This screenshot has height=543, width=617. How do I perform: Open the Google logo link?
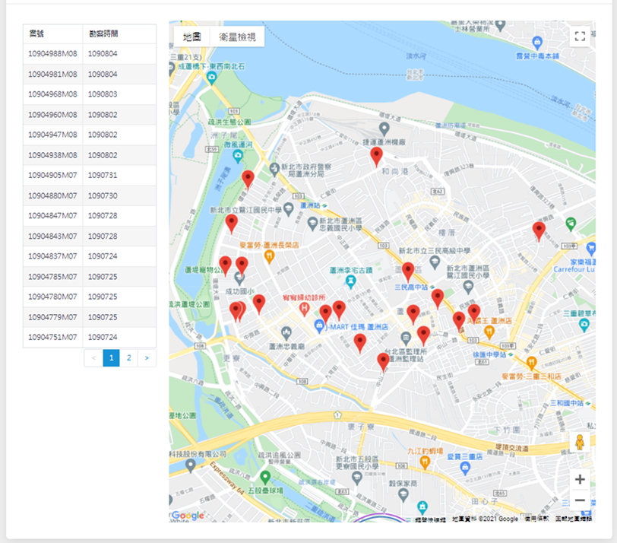[188, 515]
